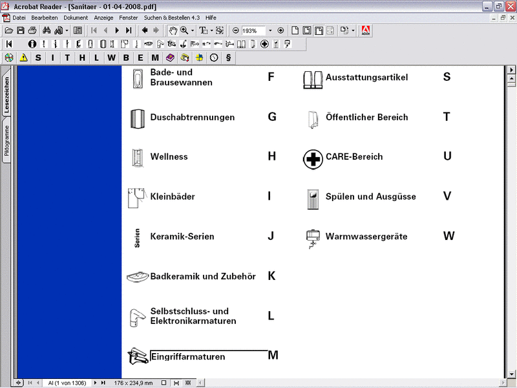Screen dimensions: 517x388
Task: Set view to Fit Width
Action: pyautogui.click(x=319, y=30)
